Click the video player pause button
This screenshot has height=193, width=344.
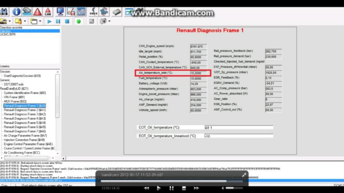171,188
